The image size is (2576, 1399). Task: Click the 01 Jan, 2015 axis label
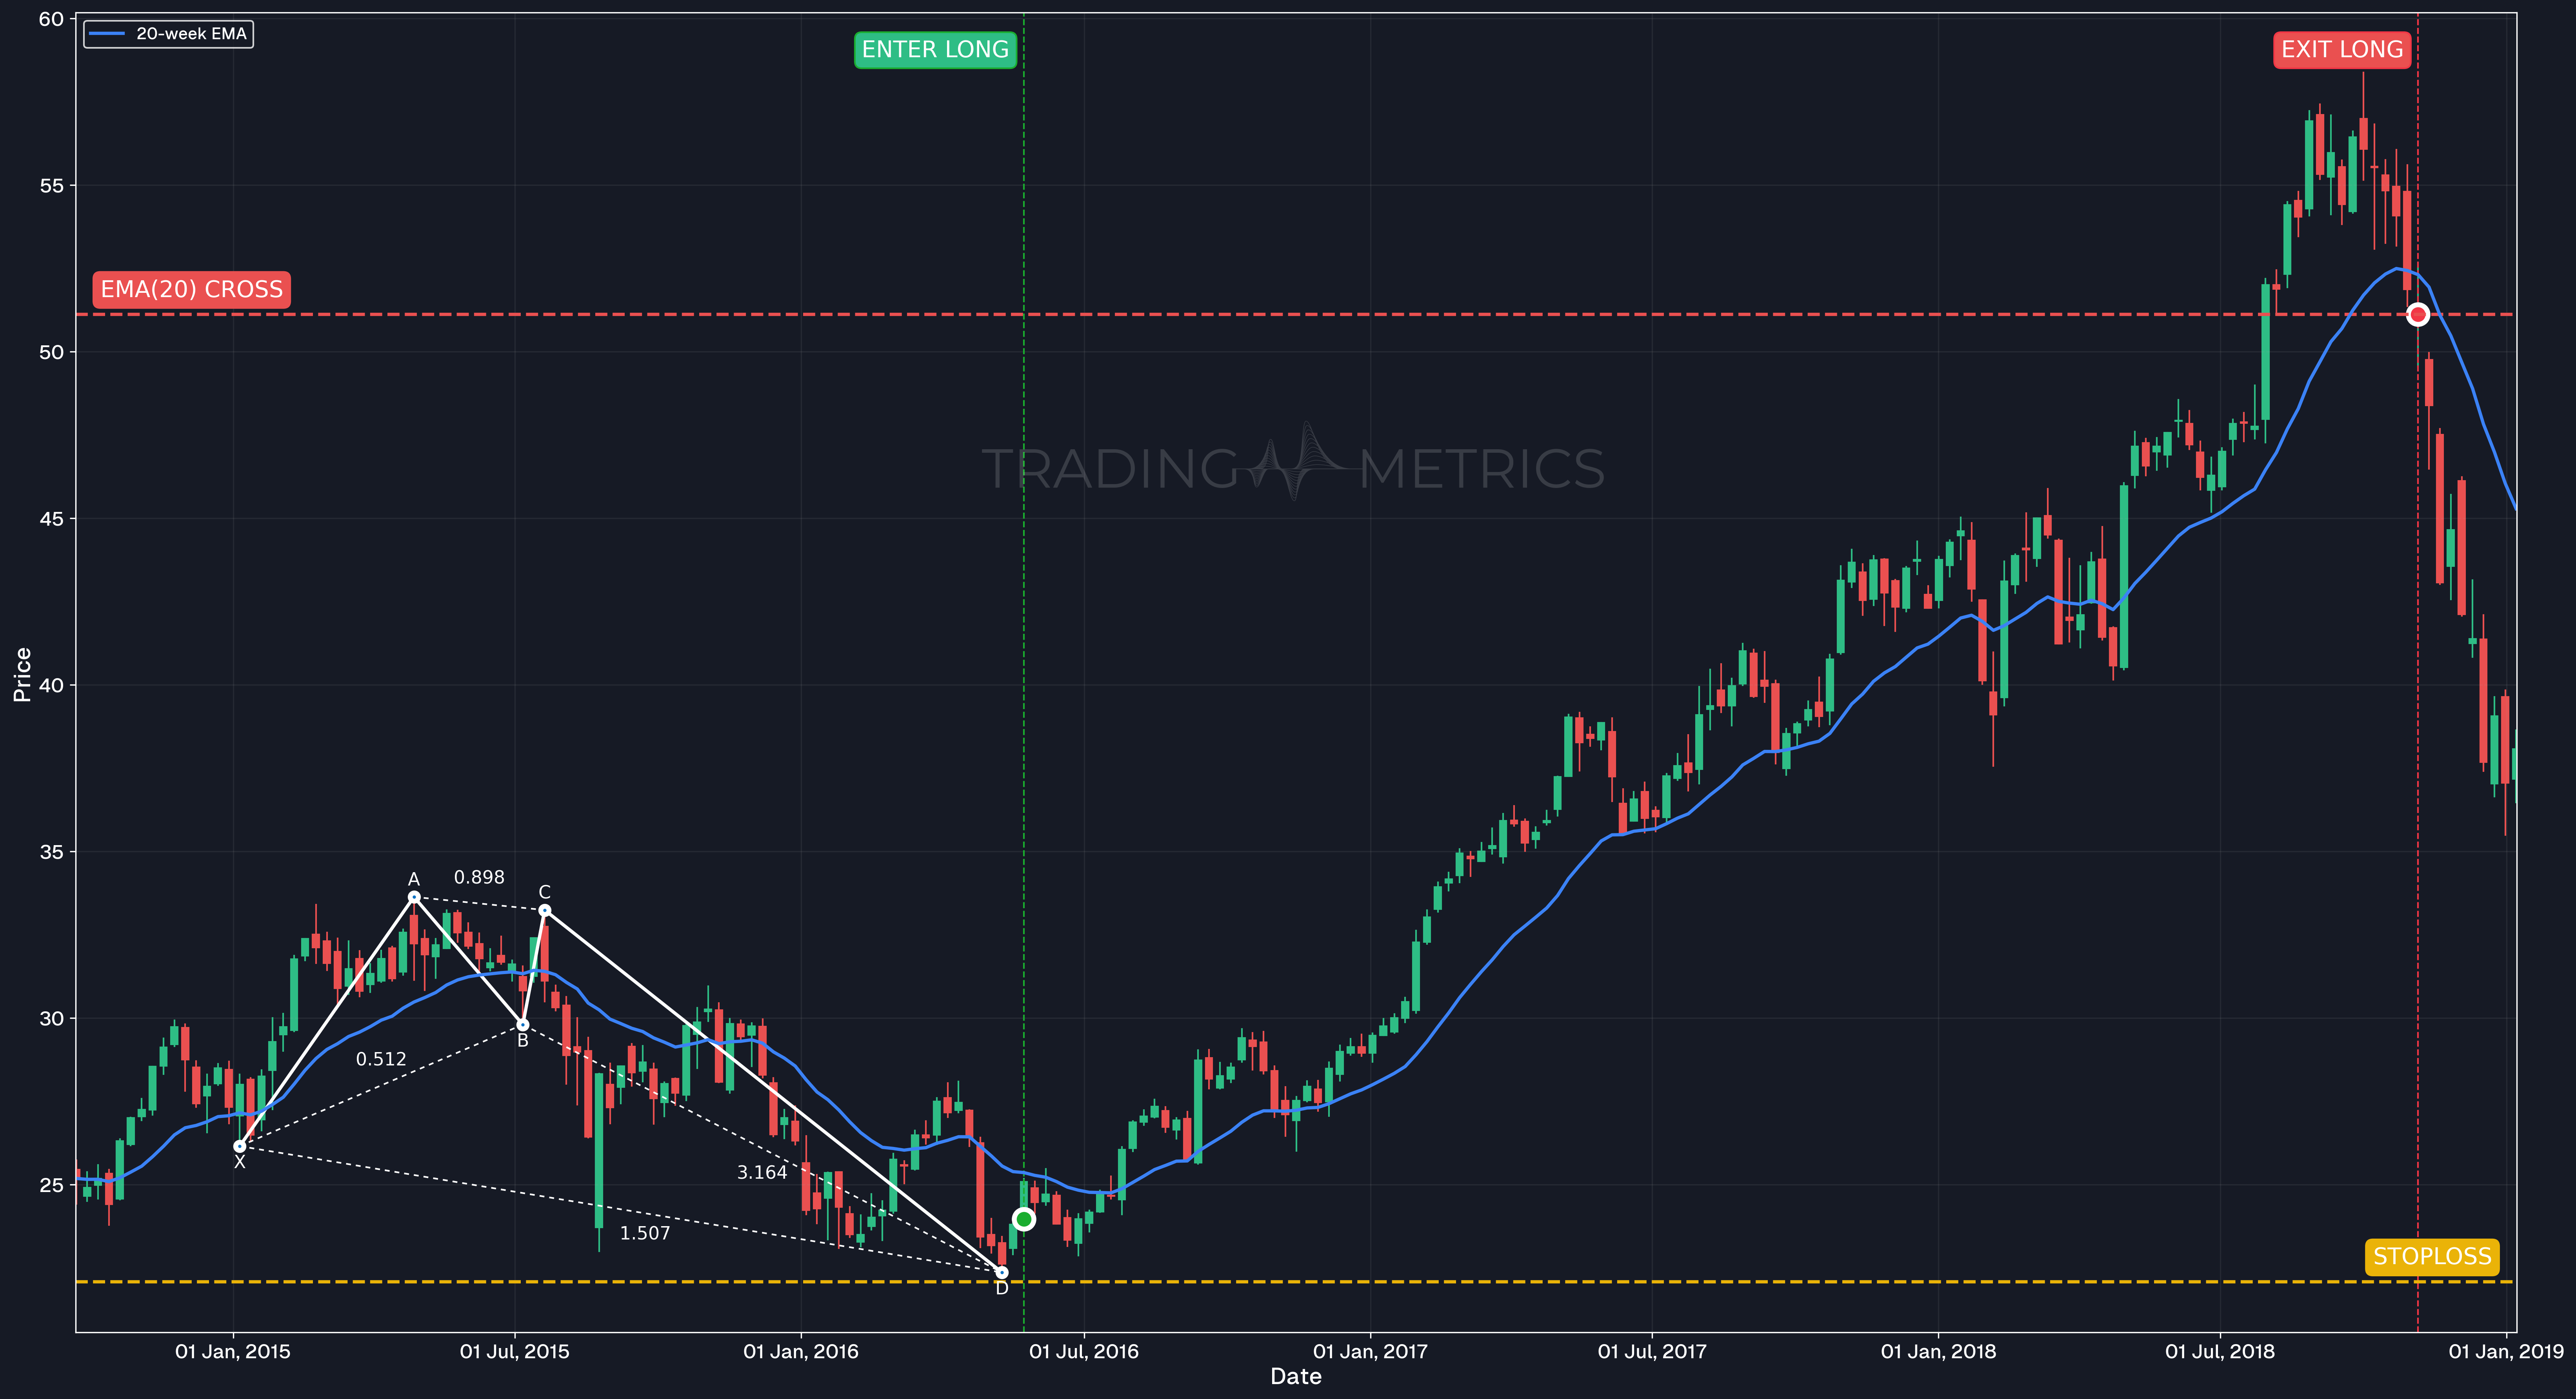(x=233, y=1352)
